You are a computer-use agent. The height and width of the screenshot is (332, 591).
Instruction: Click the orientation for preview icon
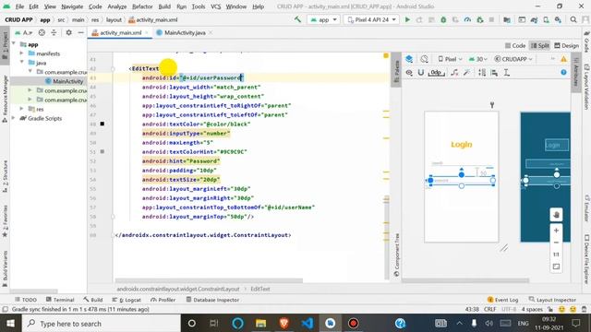pos(425,59)
